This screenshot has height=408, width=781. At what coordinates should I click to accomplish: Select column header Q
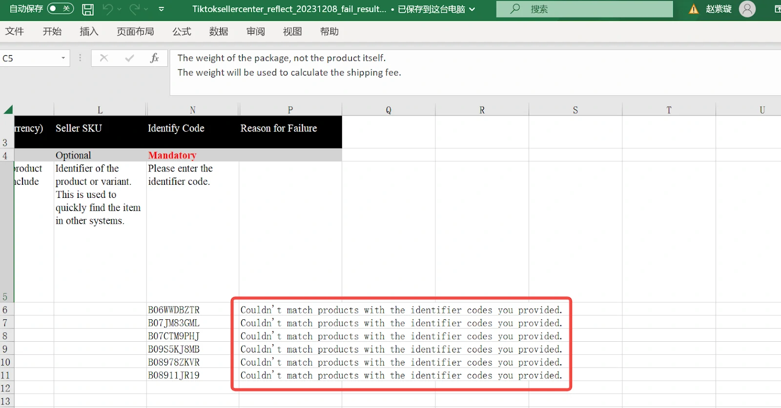[389, 110]
